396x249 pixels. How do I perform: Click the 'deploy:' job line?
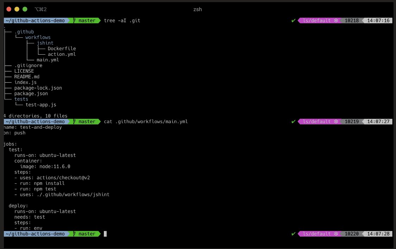click(18, 206)
